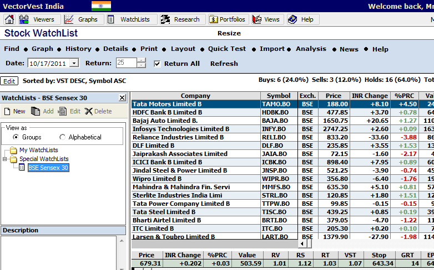
Task: Click the Home icon in toolbar
Action: point(9,19)
